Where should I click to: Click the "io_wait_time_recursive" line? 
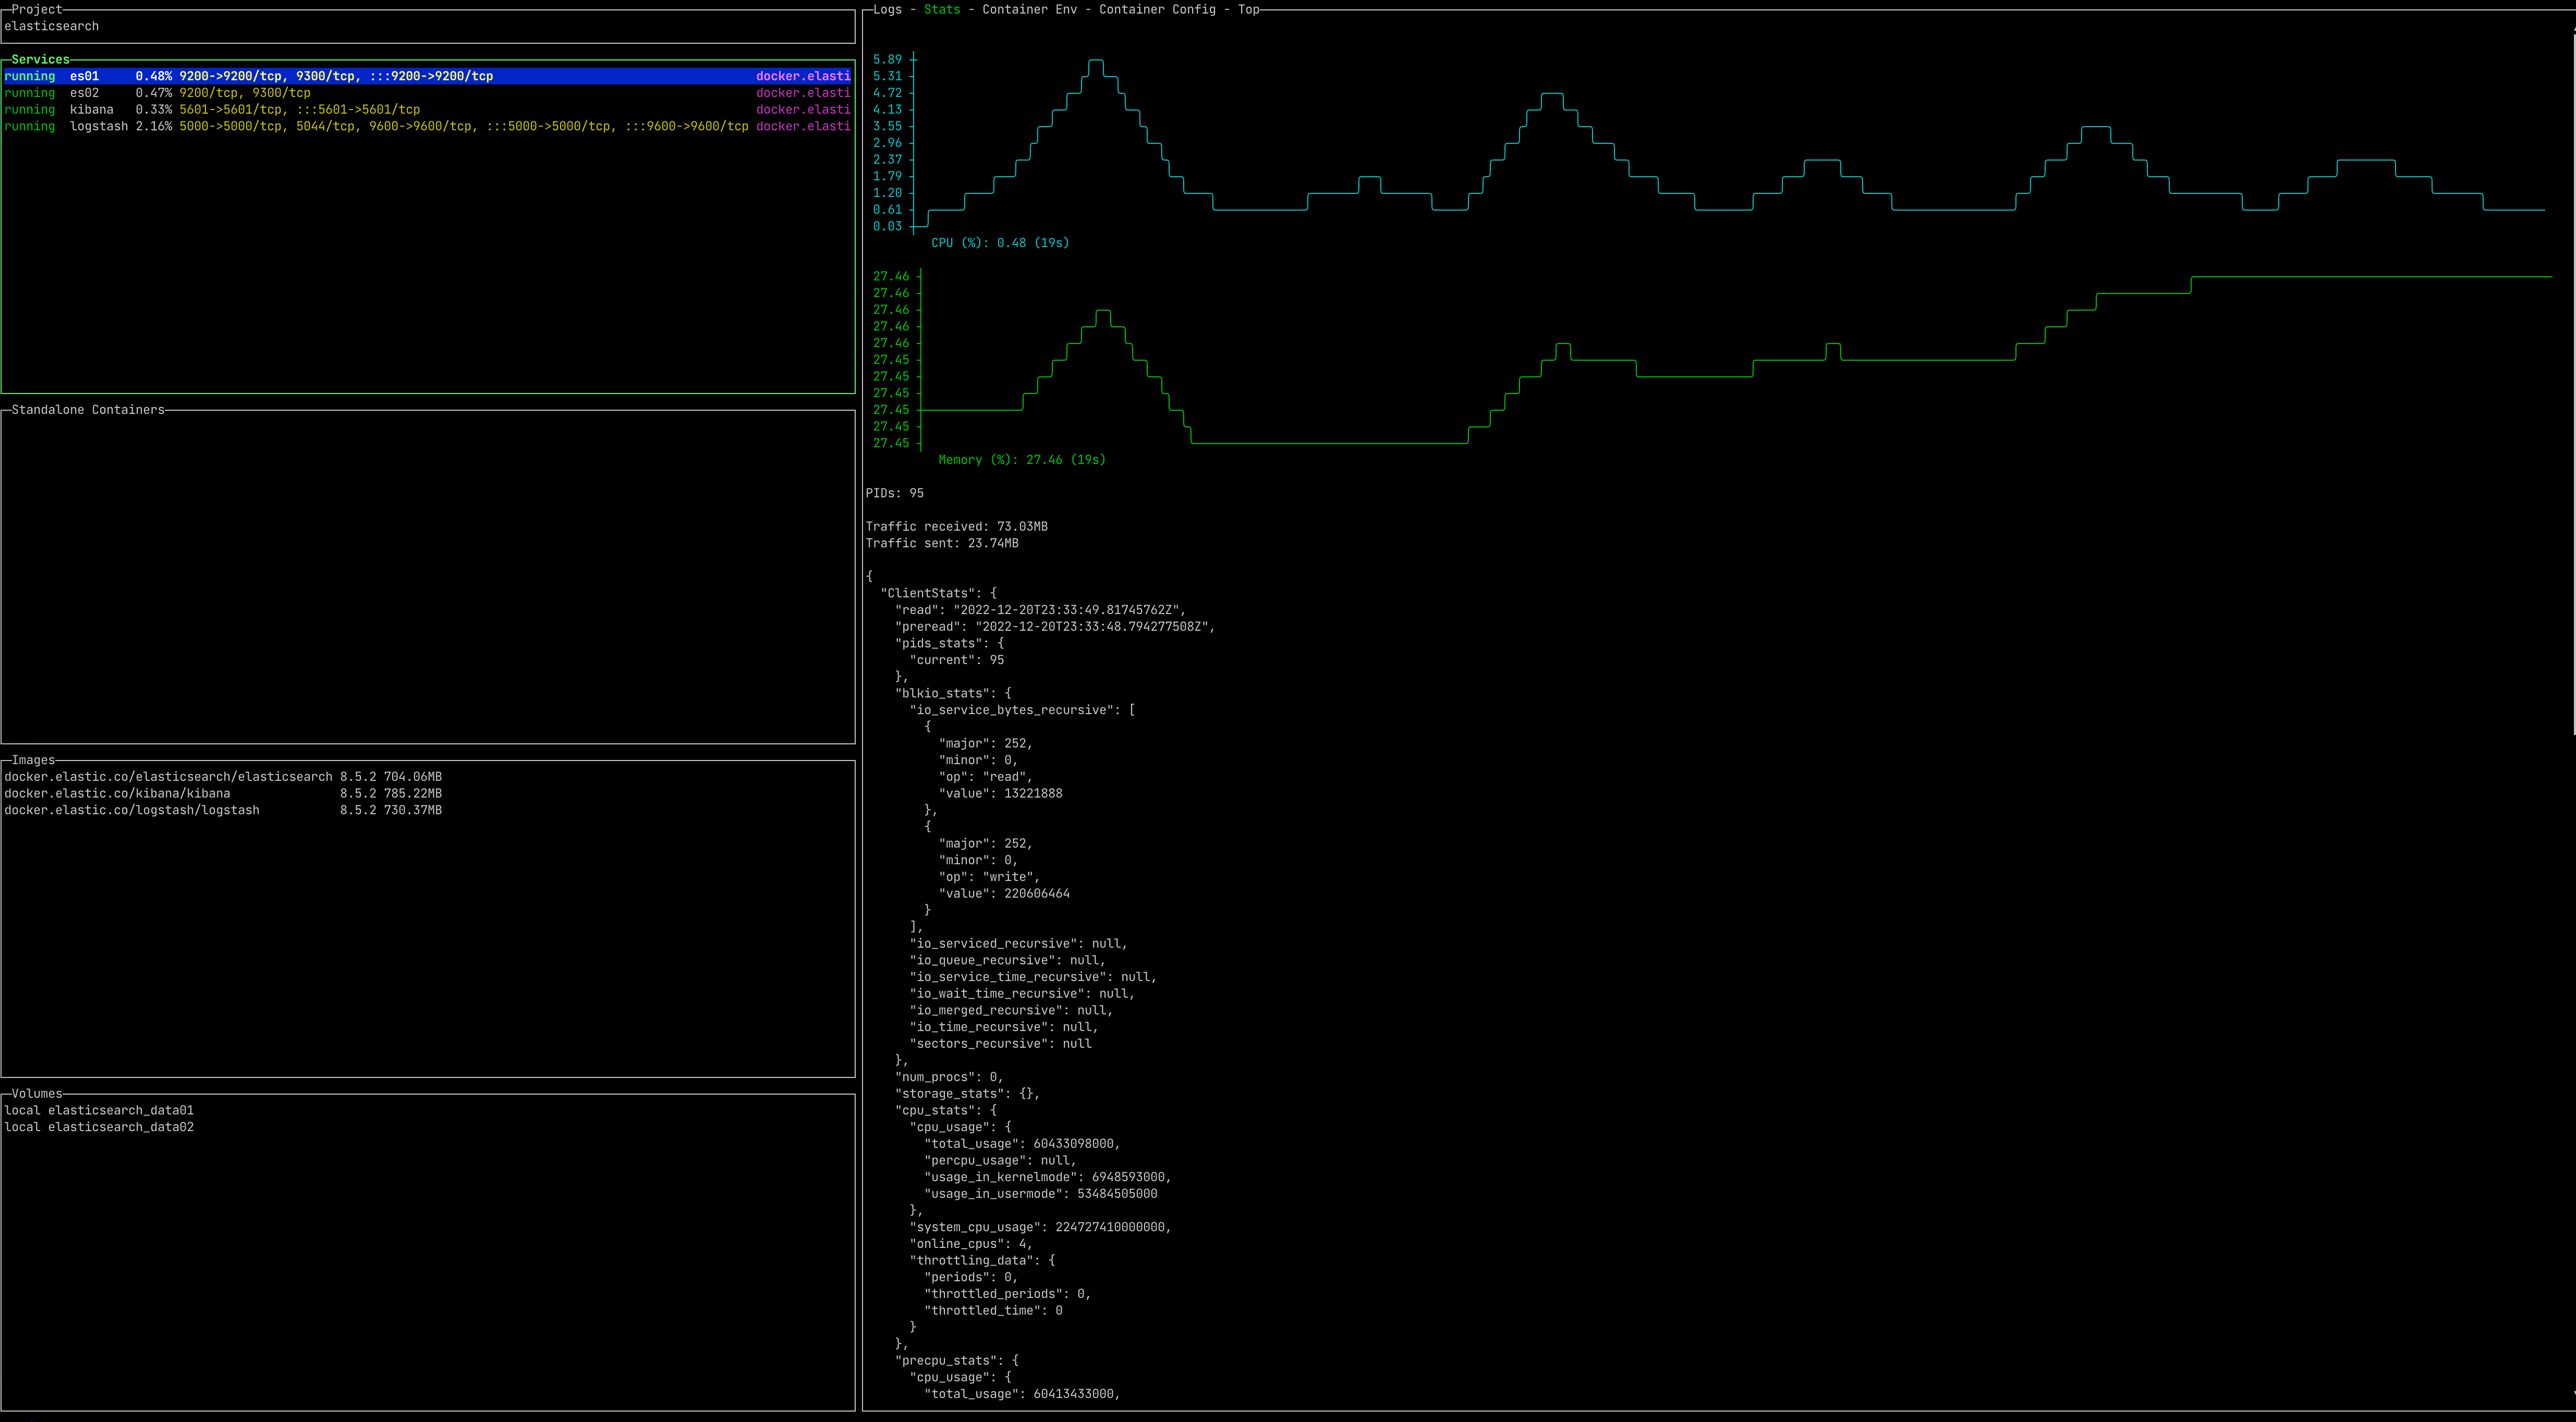[1022, 994]
